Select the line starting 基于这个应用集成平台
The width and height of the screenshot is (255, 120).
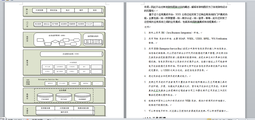pyautogui.click(x=188, y=14)
